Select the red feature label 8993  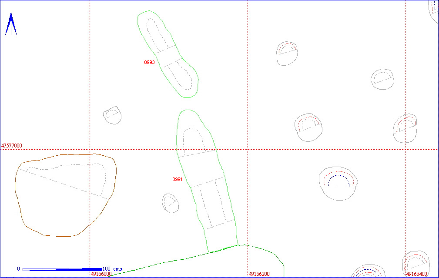[149, 62]
